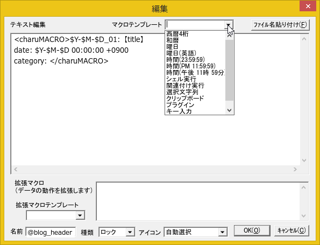Click text editor horizontal scroll right arrow
The image size is (320, 245).
point(295,169)
